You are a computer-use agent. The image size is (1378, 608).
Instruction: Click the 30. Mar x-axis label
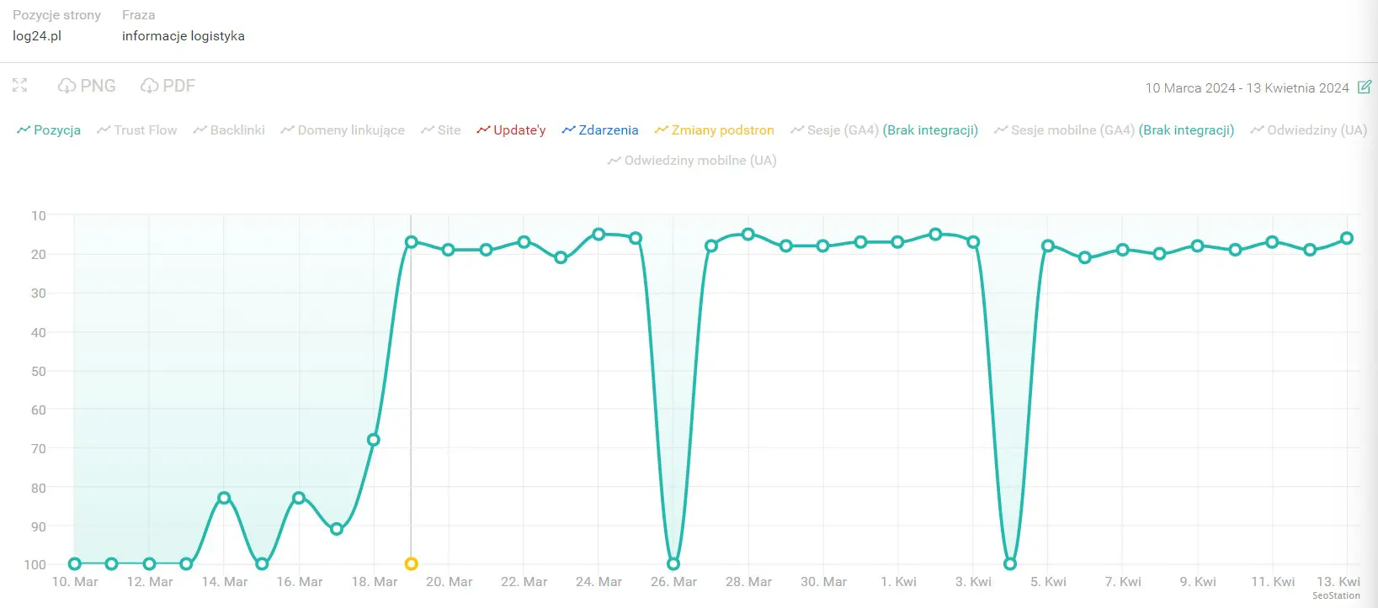[x=823, y=582]
